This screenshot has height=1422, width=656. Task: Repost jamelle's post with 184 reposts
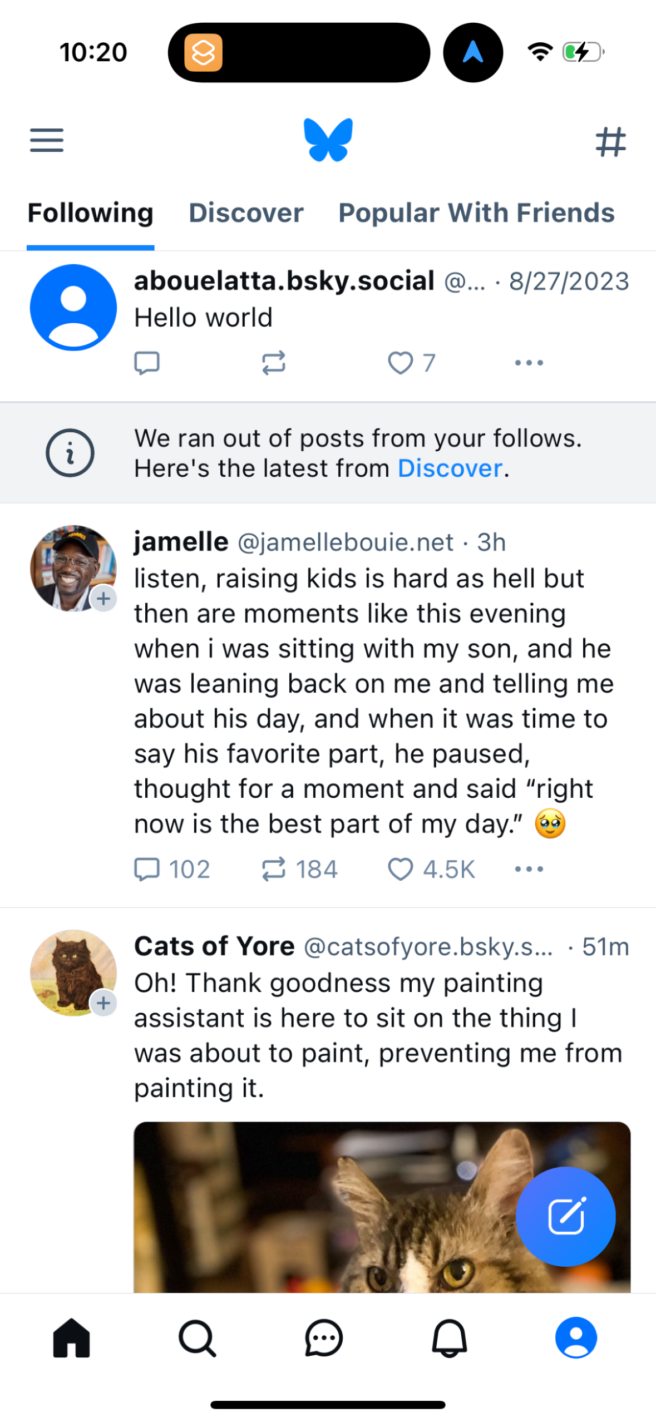click(274, 869)
